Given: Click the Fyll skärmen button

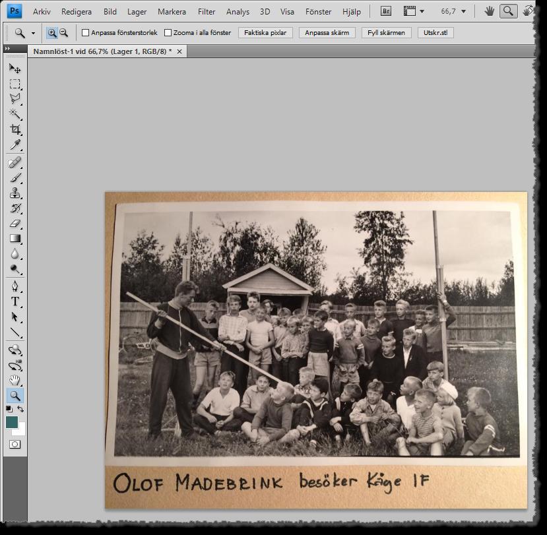Looking at the screenshot, I should [386, 33].
